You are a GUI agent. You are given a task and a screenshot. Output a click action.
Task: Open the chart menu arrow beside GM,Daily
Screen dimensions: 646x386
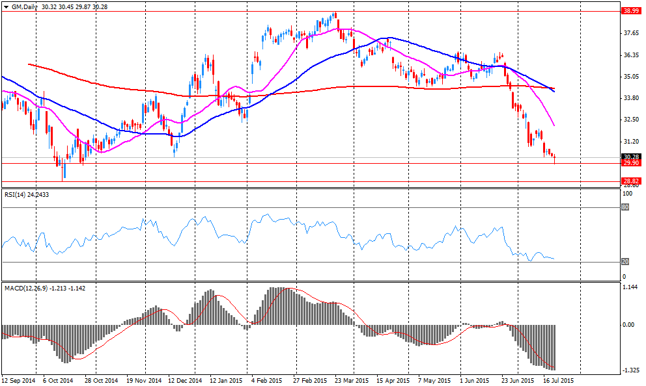6,7
